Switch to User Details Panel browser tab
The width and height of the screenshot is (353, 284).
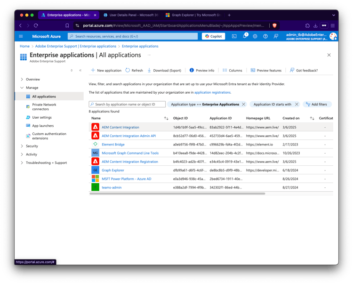click(131, 15)
